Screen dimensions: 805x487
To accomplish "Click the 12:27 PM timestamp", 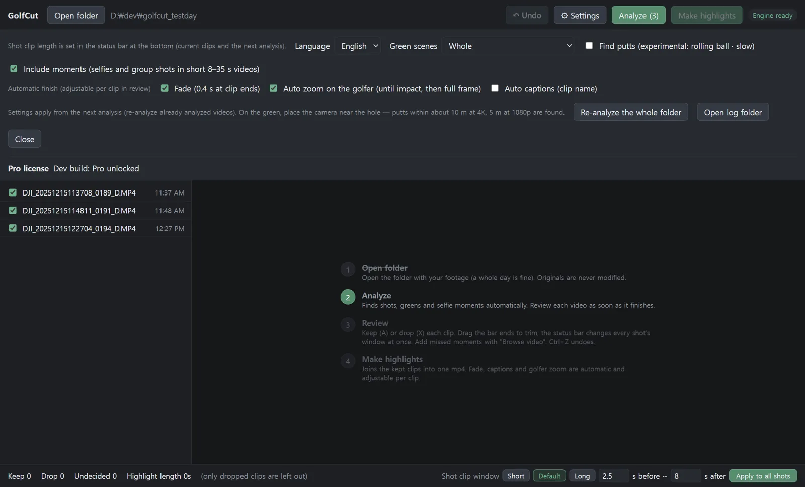I will 170,228.
